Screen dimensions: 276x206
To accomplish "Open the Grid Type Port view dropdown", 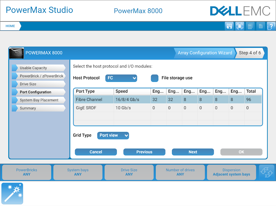I will (x=113, y=136).
